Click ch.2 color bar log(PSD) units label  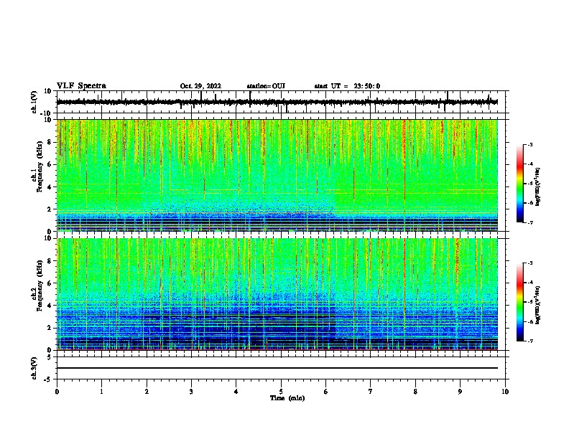click(538, 305)
